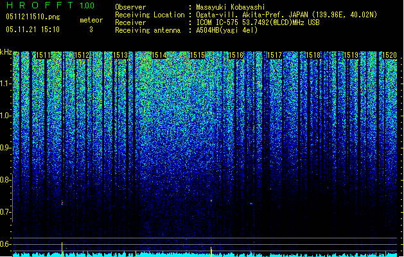This screenshot has height=257, width=404.
Task: Click the meteor echo spot after 1511
Action: tap(62, 203)
